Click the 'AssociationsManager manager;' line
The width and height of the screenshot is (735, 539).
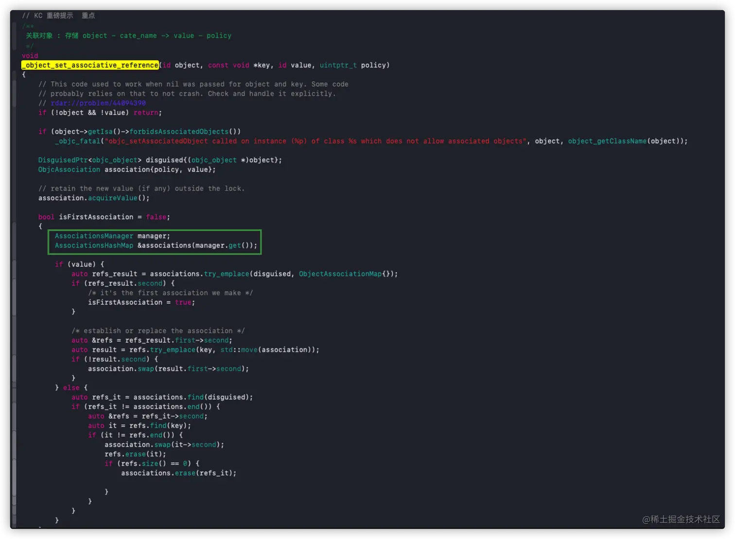coord(112,236)
